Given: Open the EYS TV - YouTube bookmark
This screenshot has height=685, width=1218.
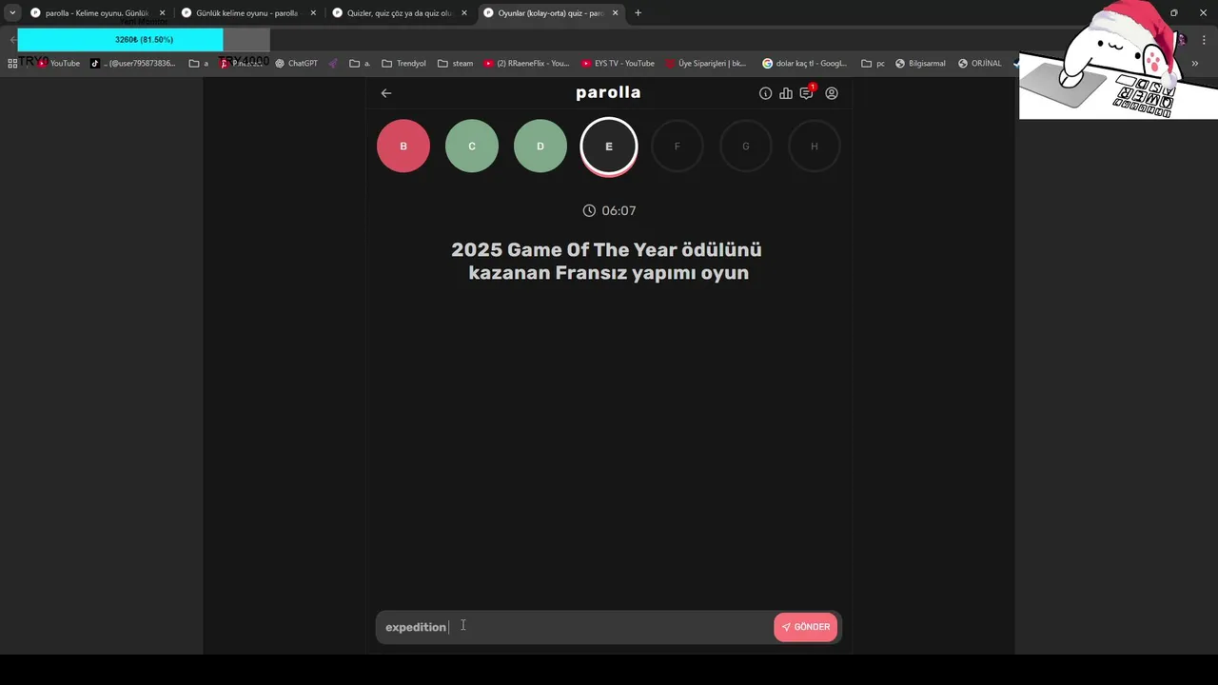Looking at the screenshot, I should click(x=618, y=63).
